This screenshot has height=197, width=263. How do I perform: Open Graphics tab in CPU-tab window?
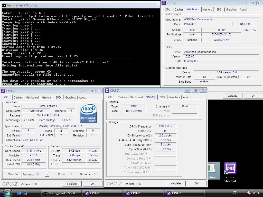coord(70,97)
